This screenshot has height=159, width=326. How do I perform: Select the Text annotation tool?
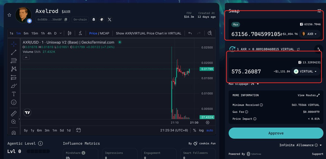point(14,94)
